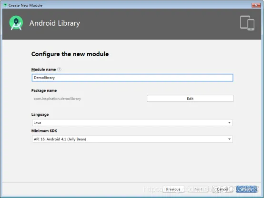Close the Create New Module dialog
This screenshot has width=264, height=198.
(256, 5)
